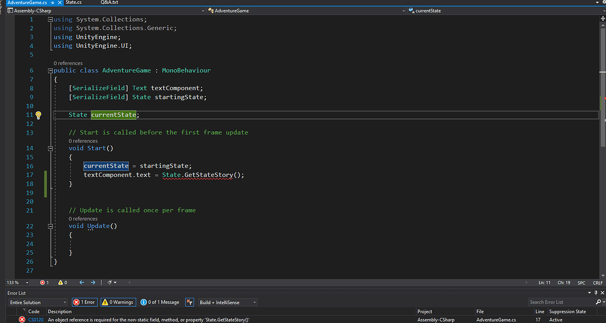Viewport: 606px width, 323px height.
Task: Open error code CS0120 link
Action: tap(34, 319)
